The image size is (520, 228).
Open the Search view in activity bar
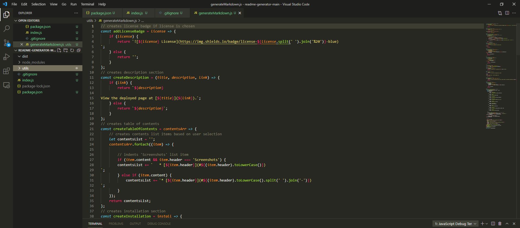(7, 28)
